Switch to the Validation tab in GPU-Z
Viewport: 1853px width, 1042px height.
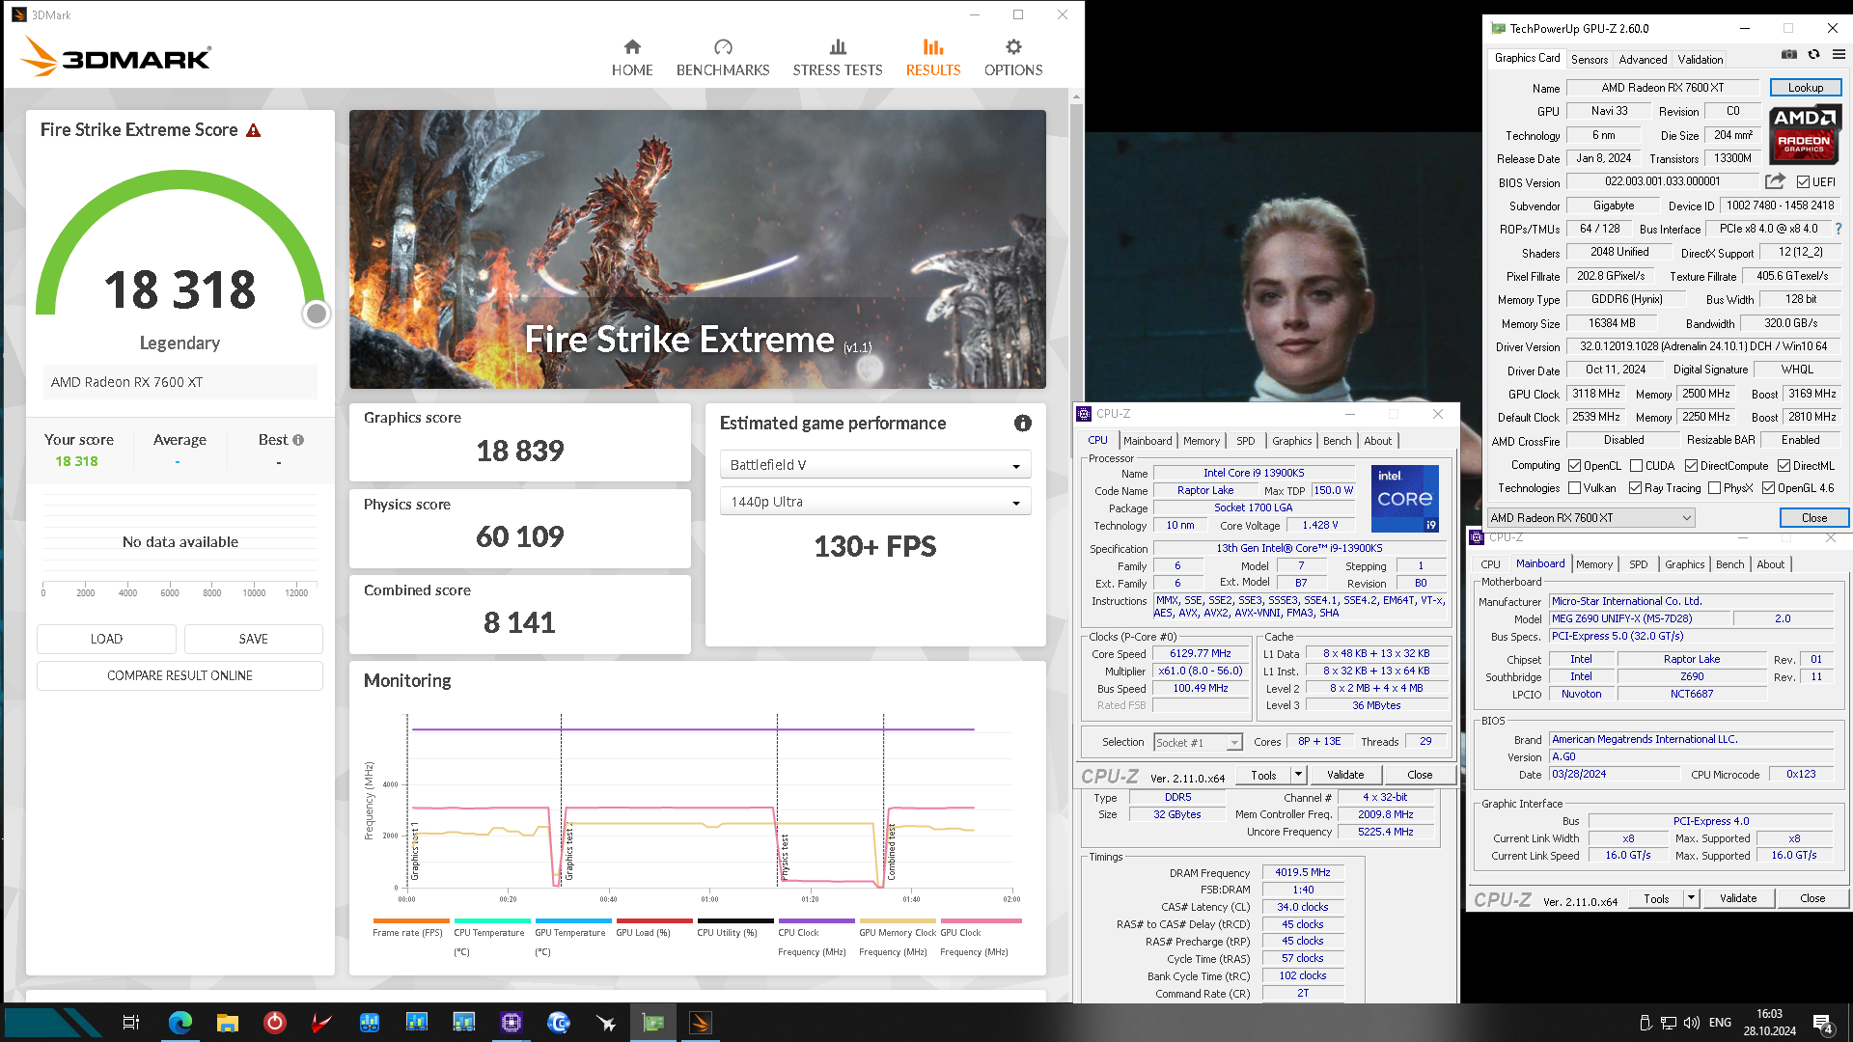1700,59
